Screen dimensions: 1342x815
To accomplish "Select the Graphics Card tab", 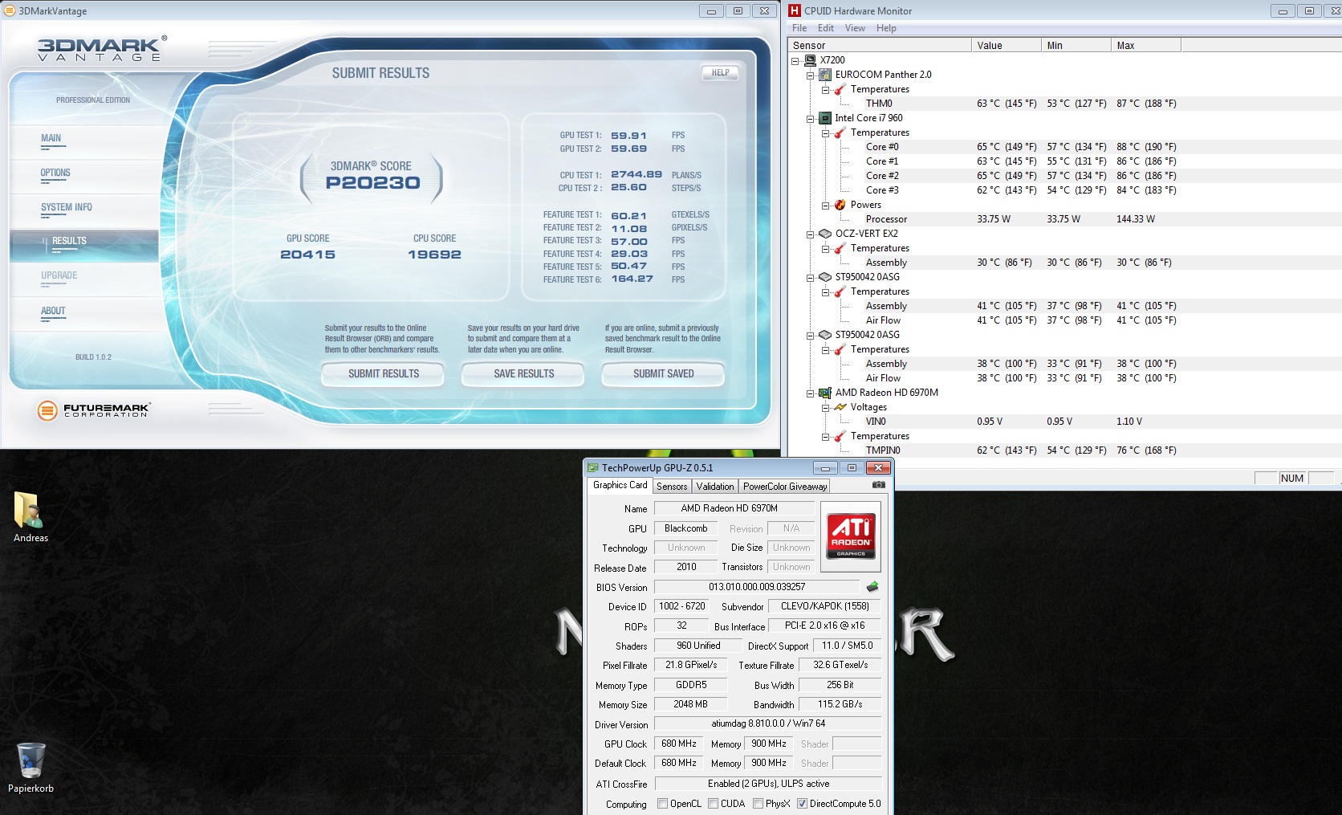I will tap(620, 485).
